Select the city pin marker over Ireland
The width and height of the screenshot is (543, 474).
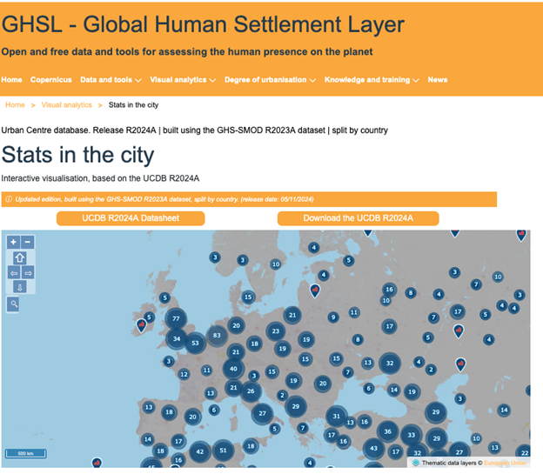tap(141, 325)
